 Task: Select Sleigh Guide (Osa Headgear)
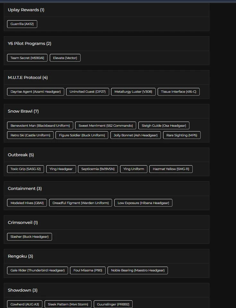click(x=164, y=125)
